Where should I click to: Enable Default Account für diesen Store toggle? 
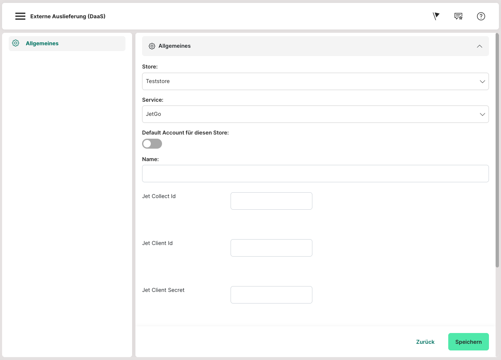click(x=152, y=144)
